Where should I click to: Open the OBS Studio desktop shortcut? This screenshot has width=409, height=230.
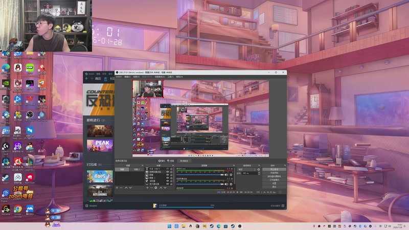(30, 115)
